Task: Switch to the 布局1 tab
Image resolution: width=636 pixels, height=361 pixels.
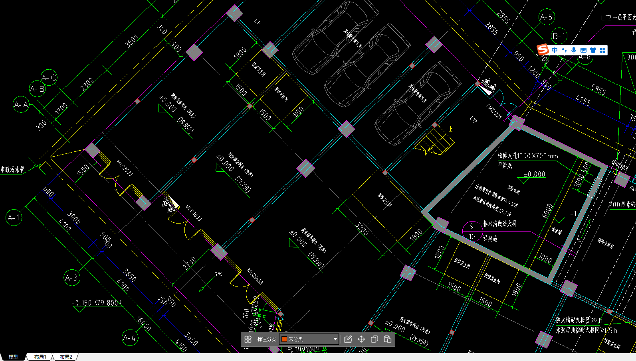Action: click(x=40, y=357)
